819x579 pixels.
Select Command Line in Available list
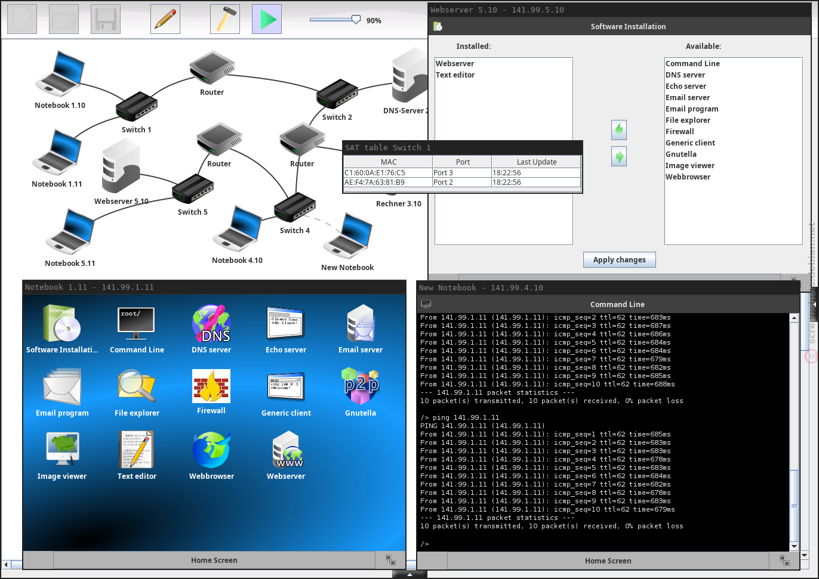(692, 63)
